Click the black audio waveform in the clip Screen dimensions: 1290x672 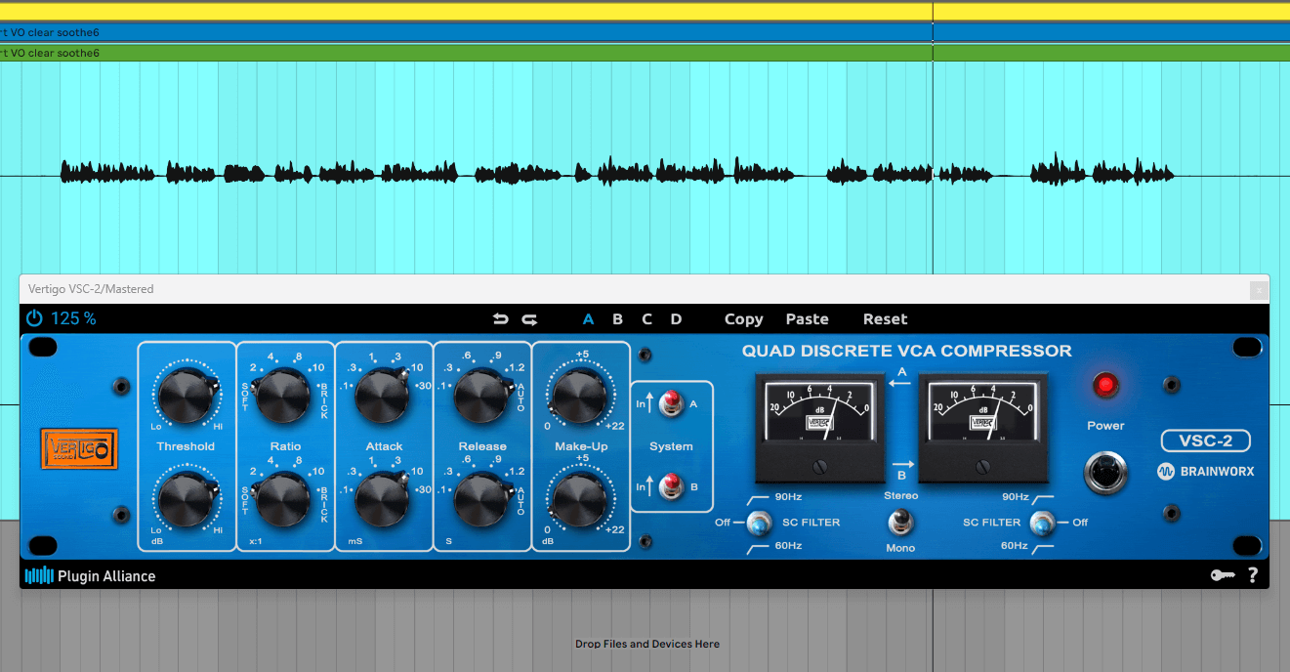tap(616, 173)
